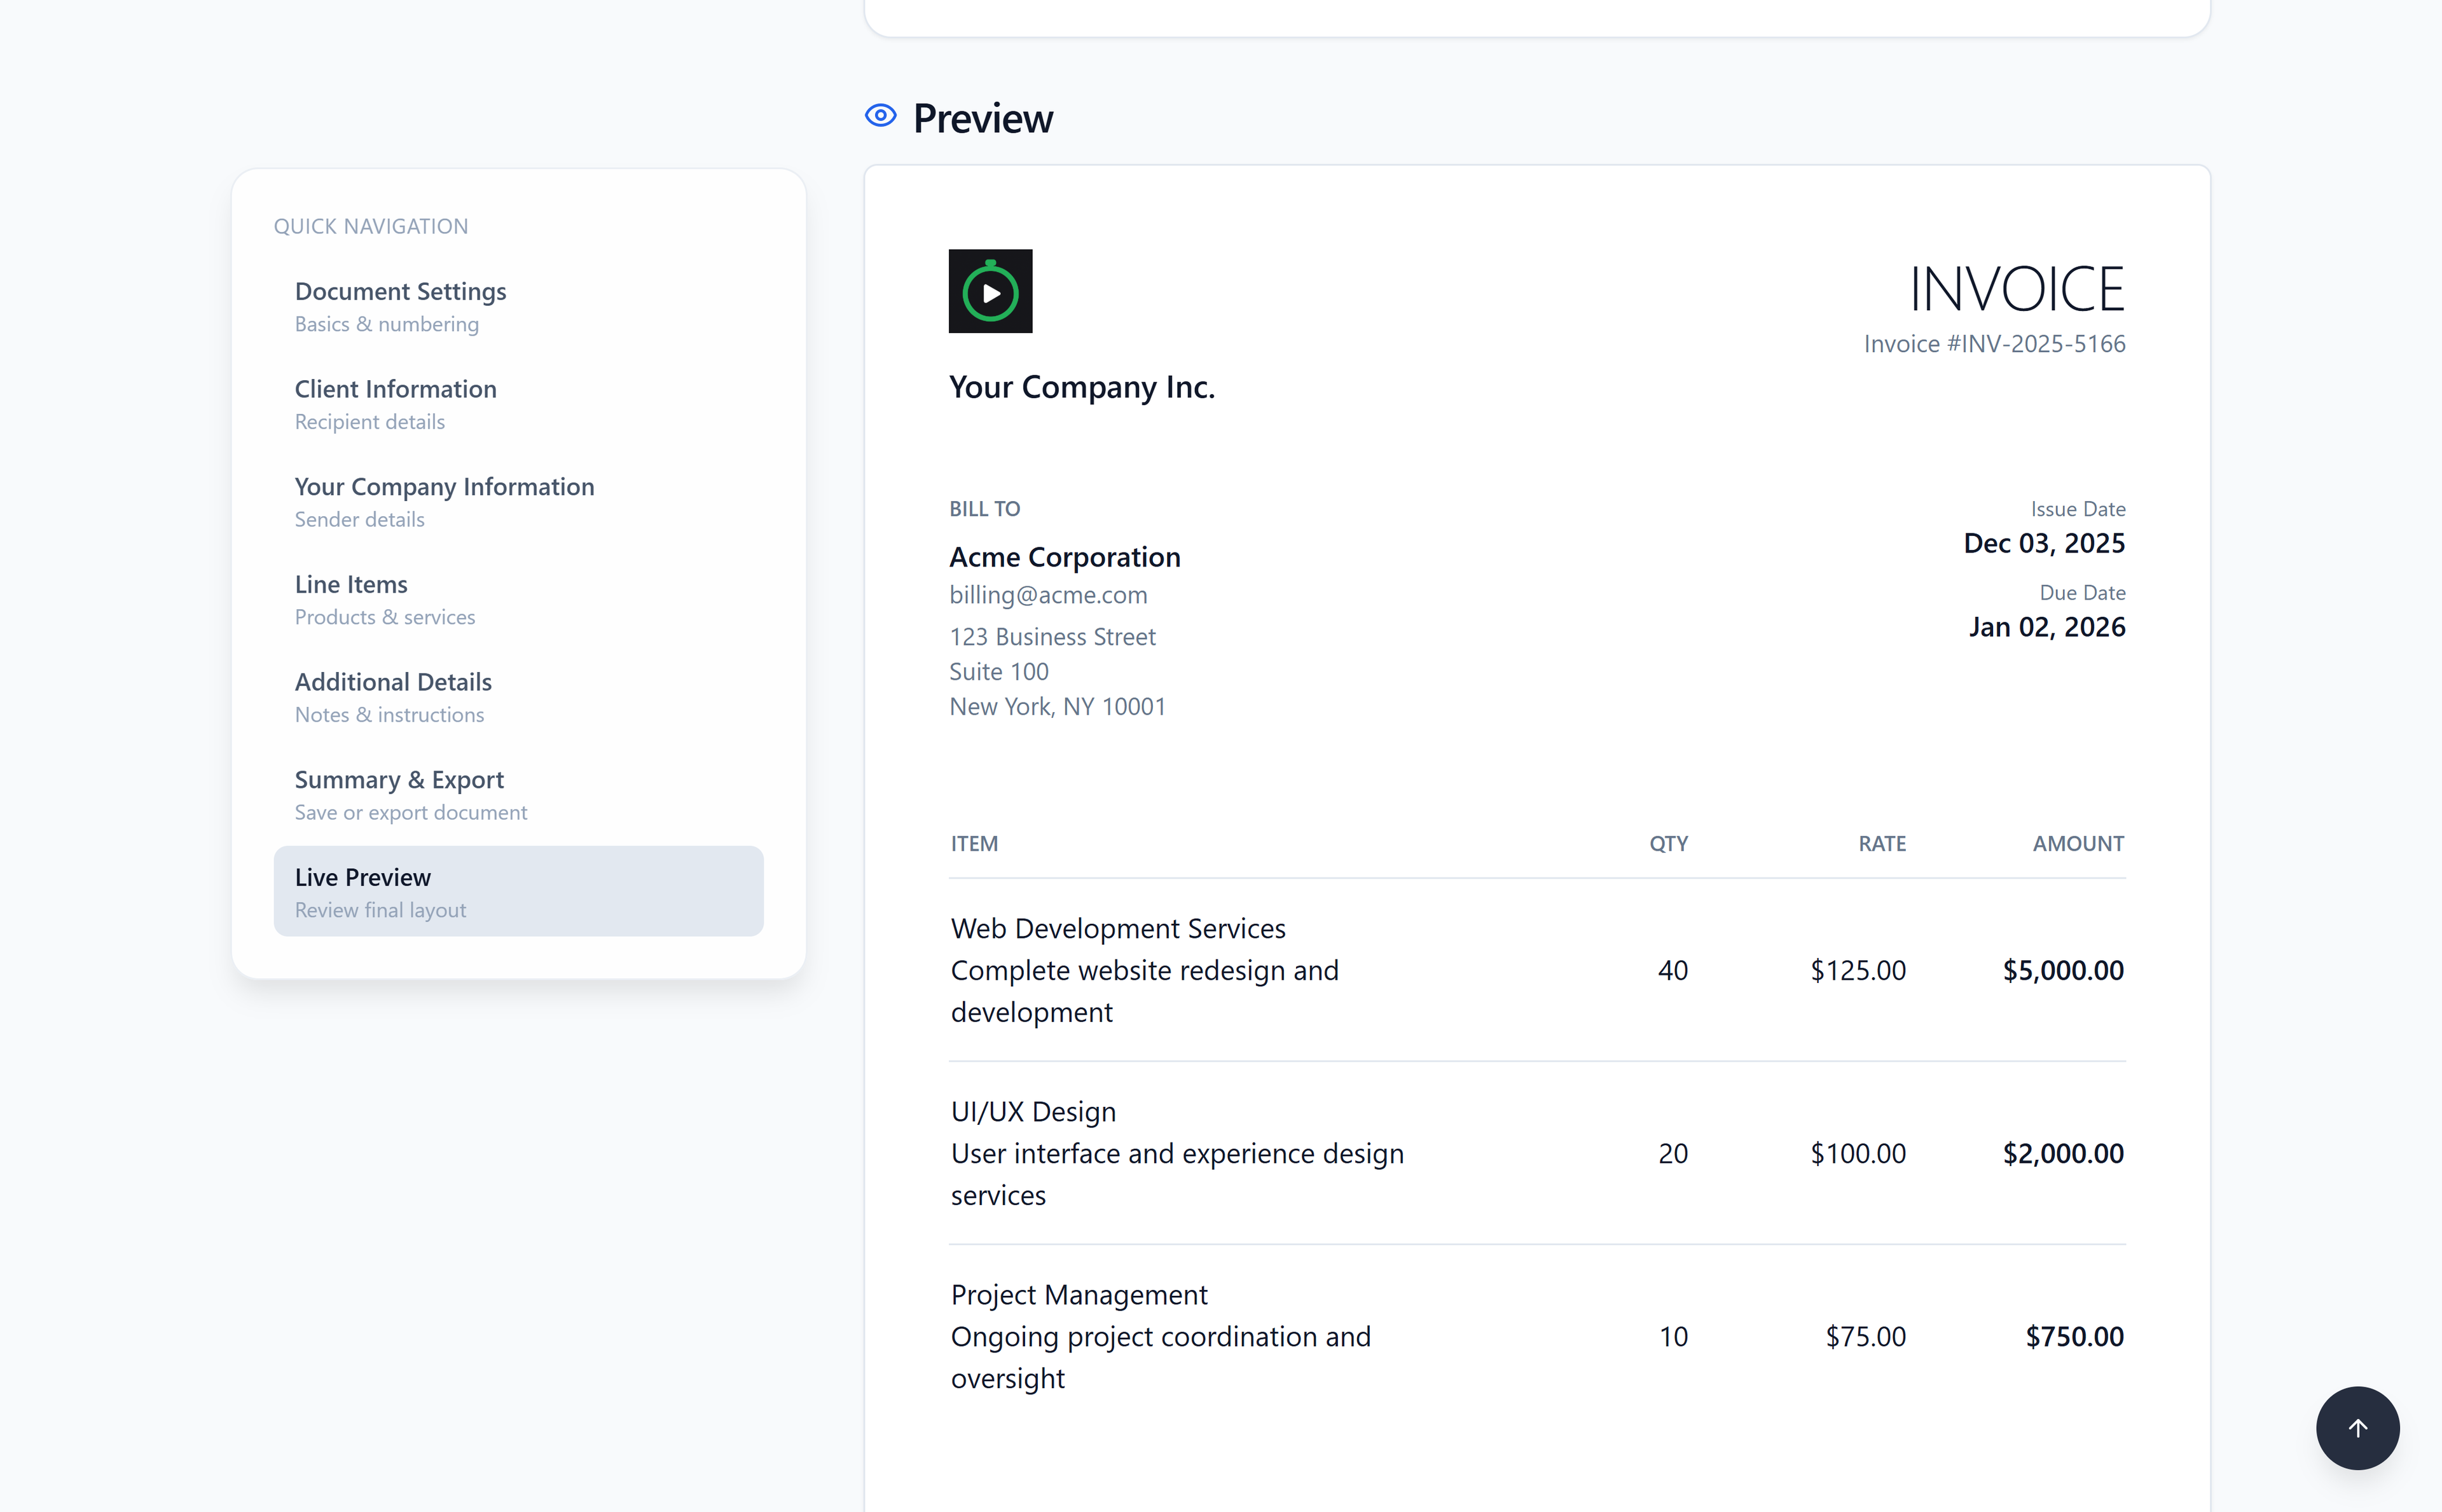Viewport: 2442px width, 1512px height.
Task: Click invoice number INV-2025-5166
Action: coord(1994,343)
